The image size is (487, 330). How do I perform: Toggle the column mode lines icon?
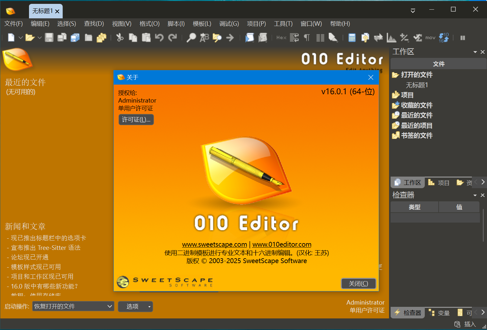320,38
